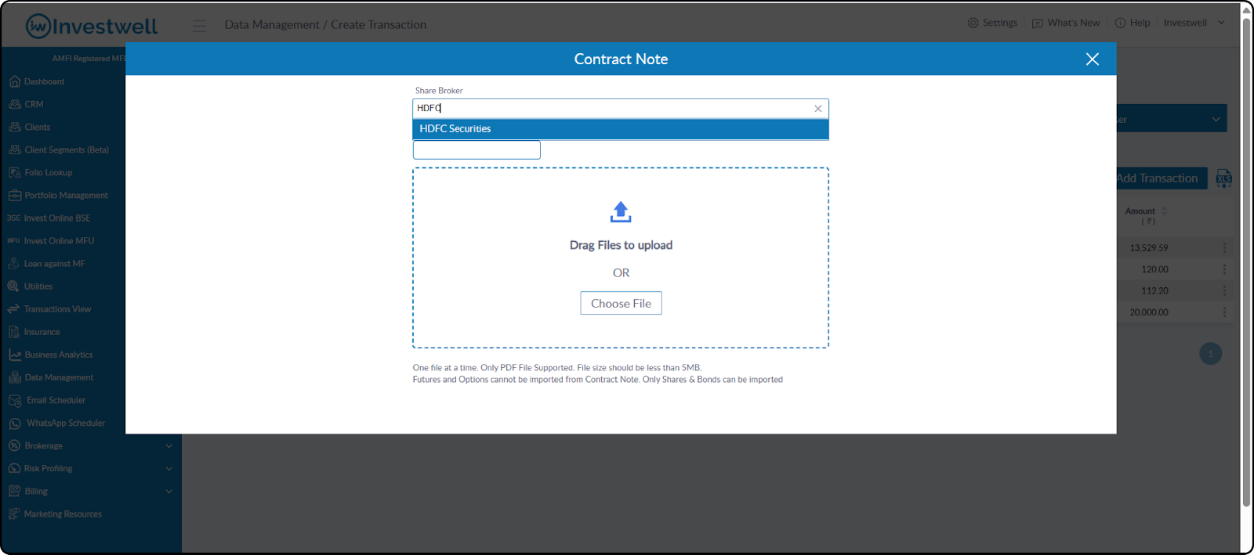Screen dimensions: 1254x555
Task: Click the Data Management breadcrumb
Action: (x=272, y=25)
